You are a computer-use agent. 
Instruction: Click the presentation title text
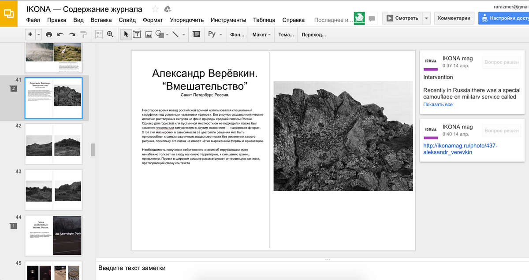(84, 9)
